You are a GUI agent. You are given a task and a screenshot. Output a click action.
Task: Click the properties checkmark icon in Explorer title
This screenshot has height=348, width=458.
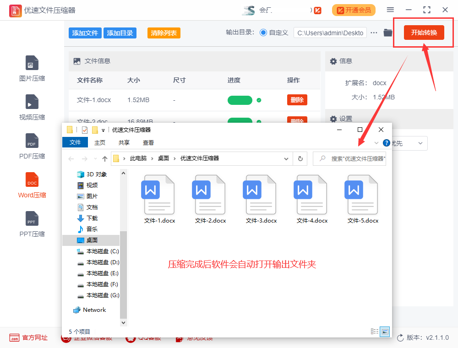(x=85, y=130)
